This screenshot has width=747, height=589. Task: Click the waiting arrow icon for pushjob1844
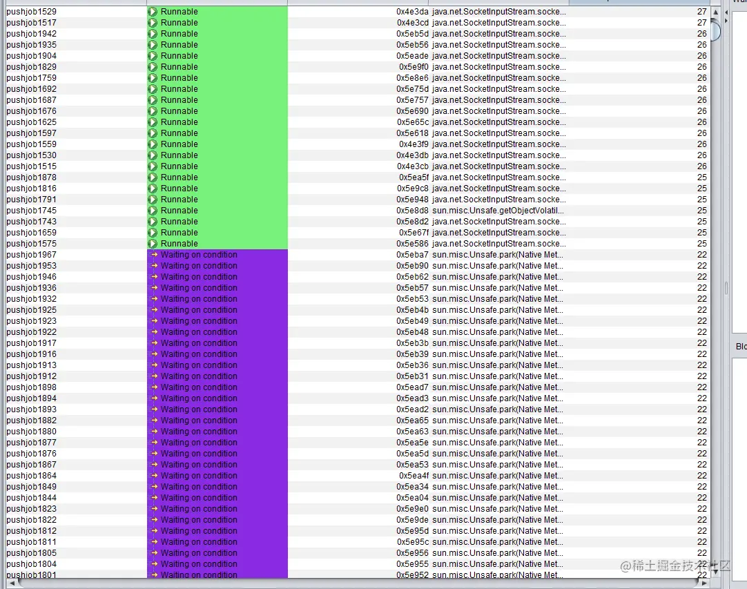coord(154,497)
